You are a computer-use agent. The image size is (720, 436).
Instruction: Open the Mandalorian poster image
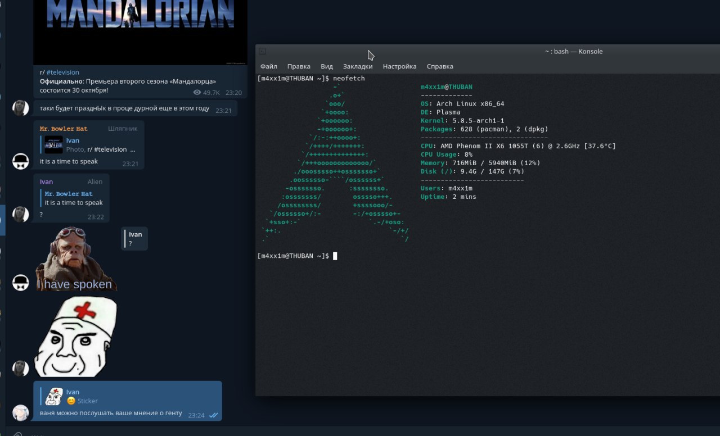(x=140, y=32)
